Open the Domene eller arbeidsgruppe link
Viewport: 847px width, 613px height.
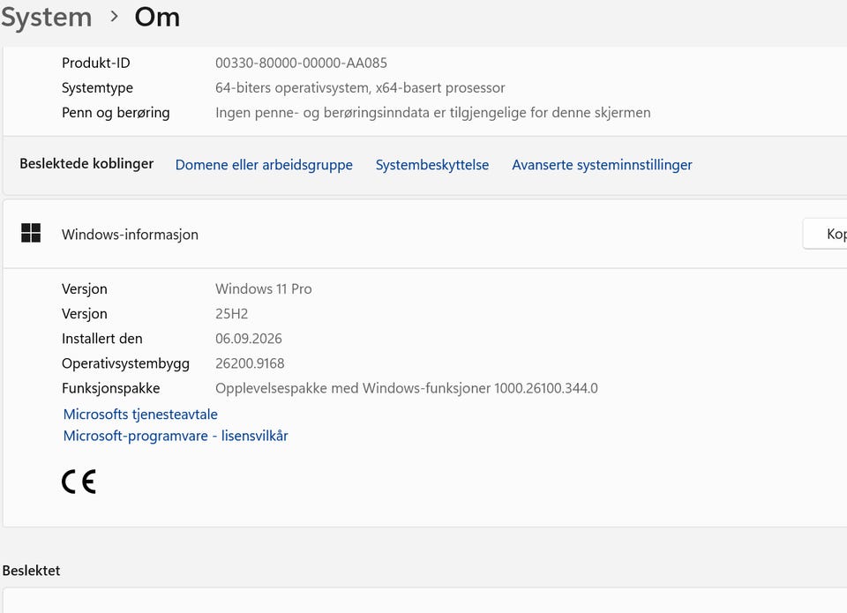[264, 165]
